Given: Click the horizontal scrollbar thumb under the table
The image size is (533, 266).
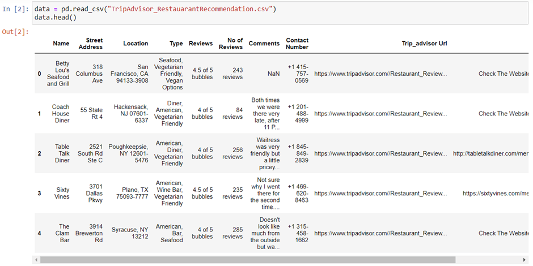Looking at the screenshot, I should [248, 260].
